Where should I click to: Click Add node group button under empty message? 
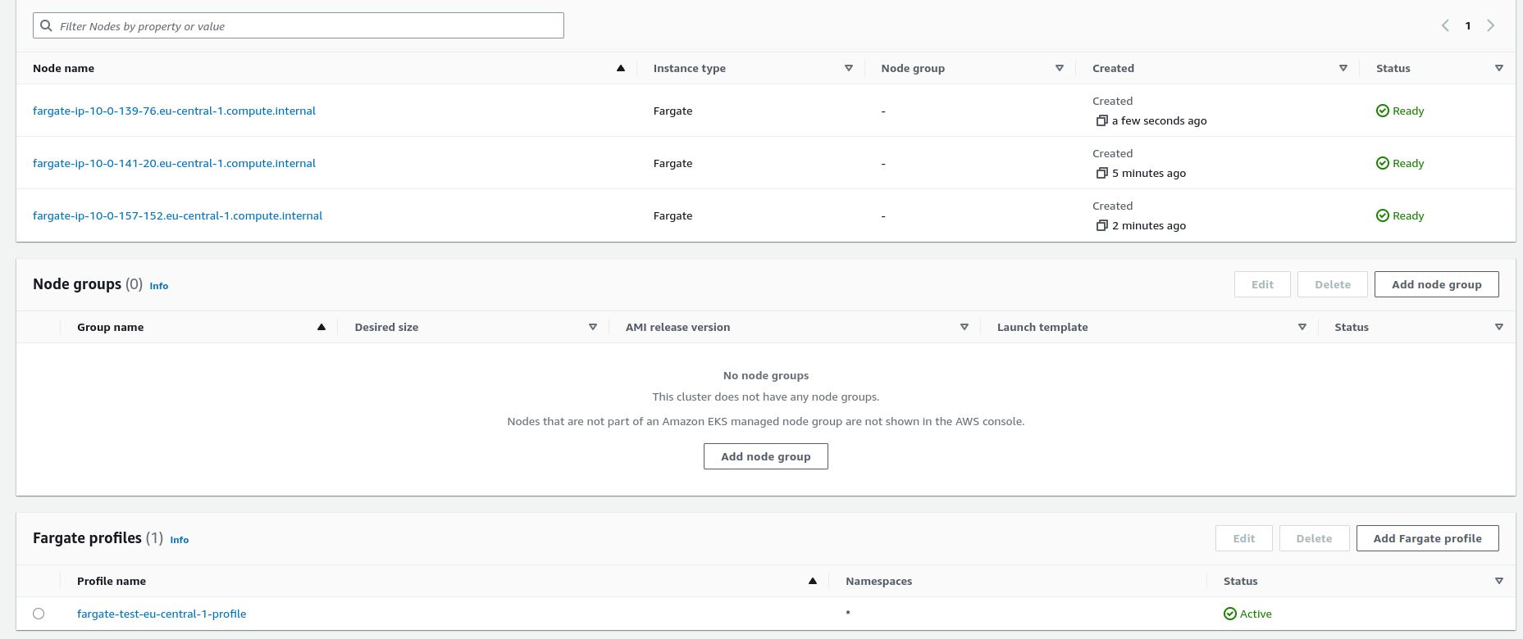(766, 456)
